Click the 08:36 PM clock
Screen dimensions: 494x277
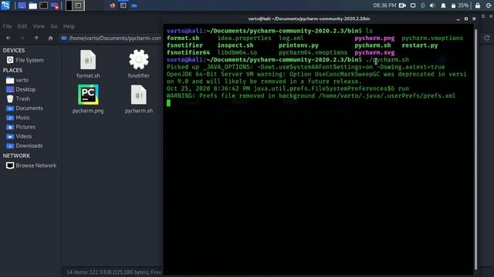pos(384,5)
